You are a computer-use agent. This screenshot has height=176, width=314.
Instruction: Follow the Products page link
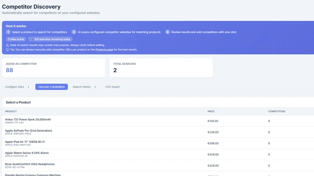click(104, 50)
